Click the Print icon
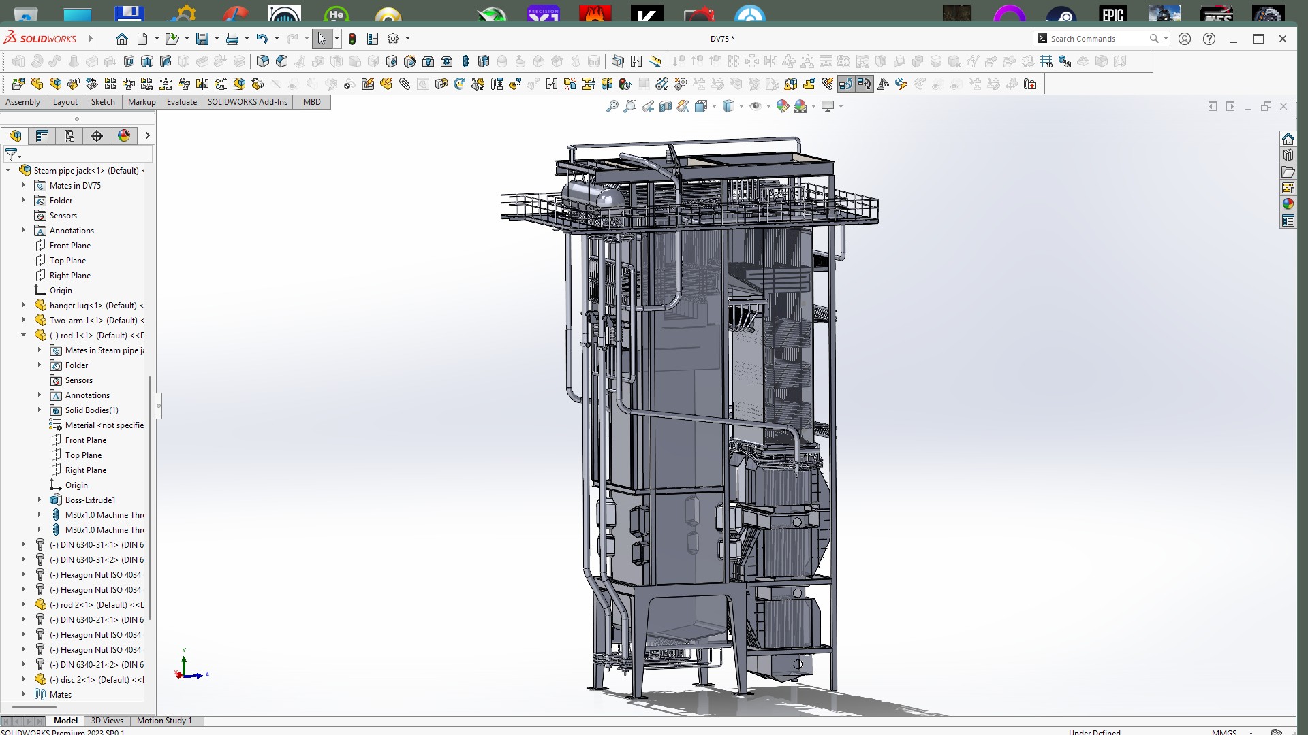Image resolution: width=1308 pixels, height=735 pixels. [x=232, y=39]
